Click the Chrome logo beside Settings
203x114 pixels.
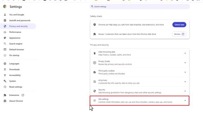(x=5, y=6)
